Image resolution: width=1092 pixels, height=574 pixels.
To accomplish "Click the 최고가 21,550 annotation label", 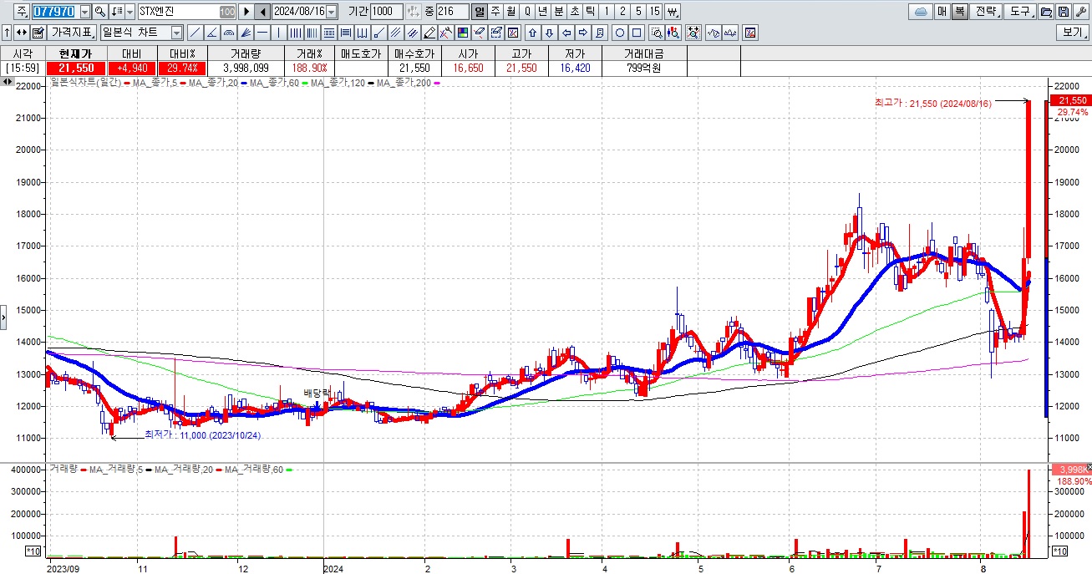I will coord(932,103).
